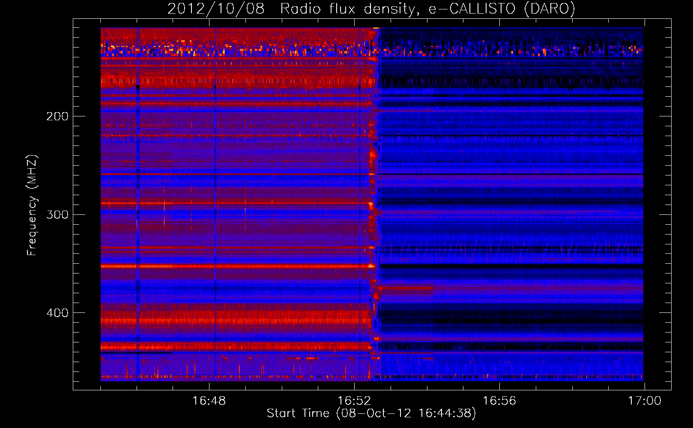Click the 16:48 time tick label
The image size is (693, 428).
tap(209, 401)
